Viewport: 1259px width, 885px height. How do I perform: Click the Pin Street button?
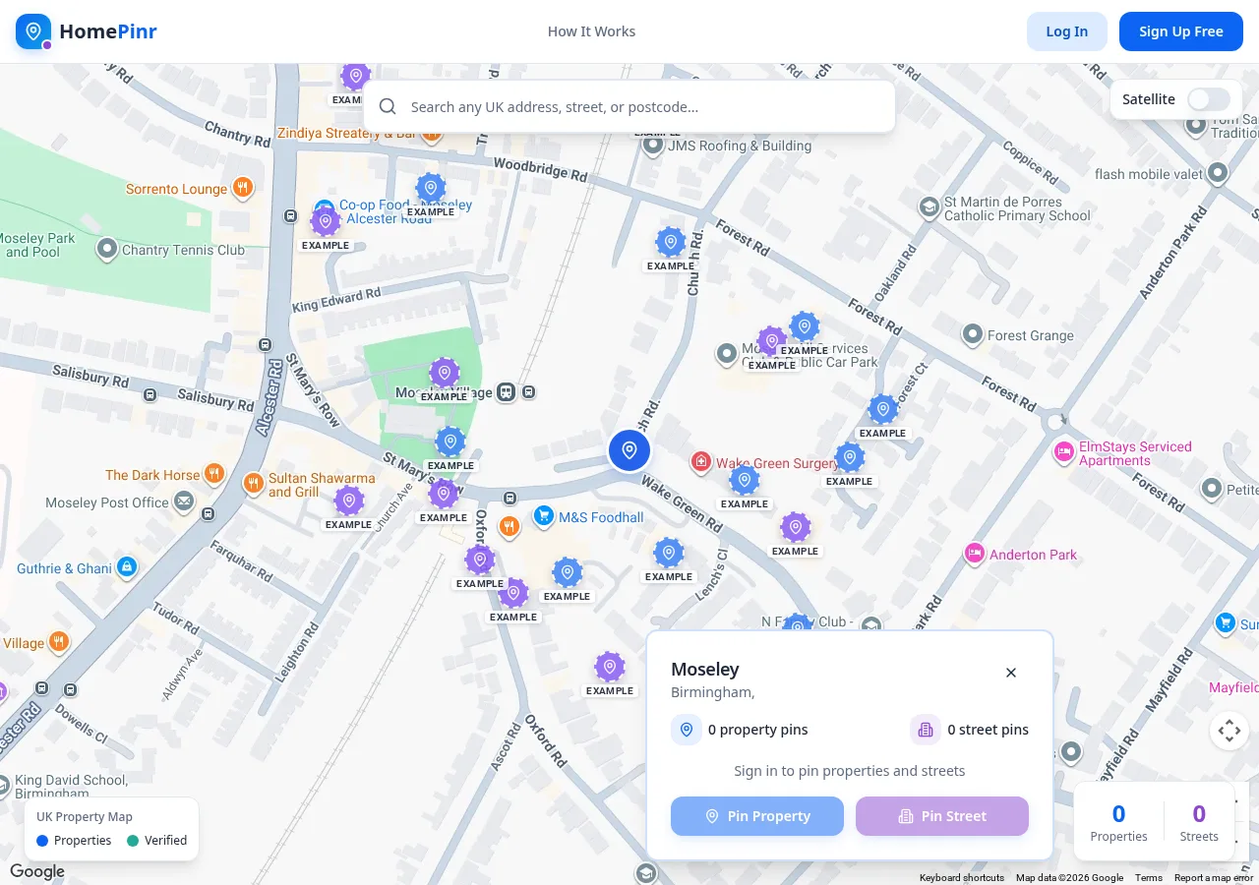tap(942, 816)
